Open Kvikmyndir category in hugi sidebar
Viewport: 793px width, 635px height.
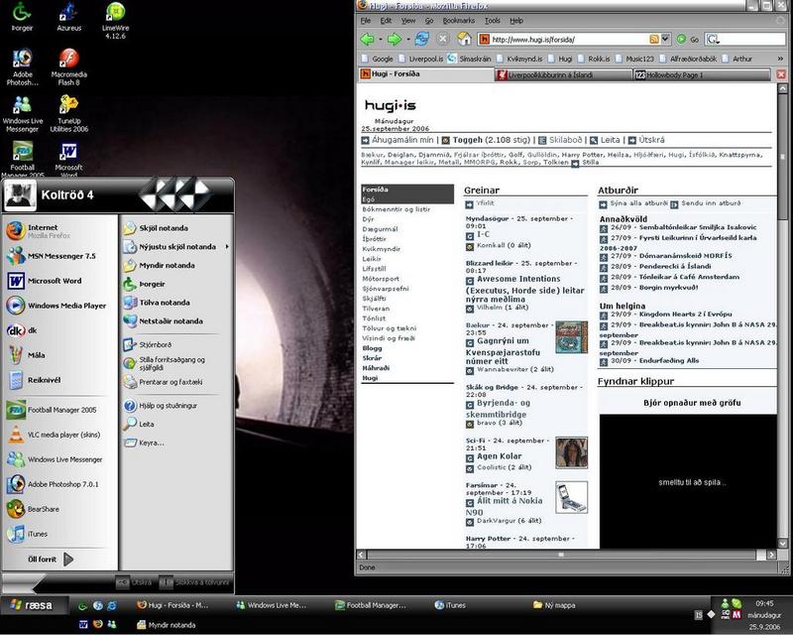tap(382, 249)
